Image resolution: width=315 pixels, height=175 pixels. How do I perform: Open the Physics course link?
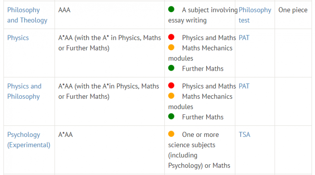18,38
